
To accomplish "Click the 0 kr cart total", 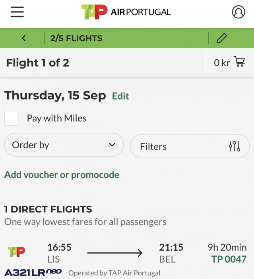I will [221, 63].
